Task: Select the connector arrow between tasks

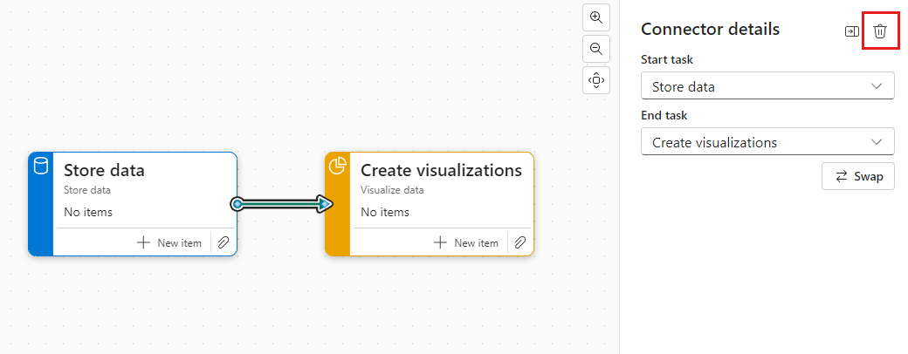Action: pyautogui.click(x=281, y=204)
